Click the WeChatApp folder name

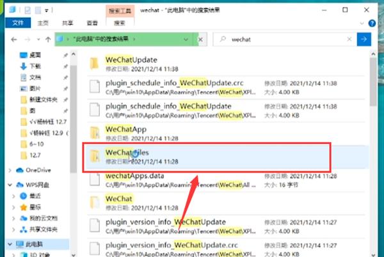point(126,129)
